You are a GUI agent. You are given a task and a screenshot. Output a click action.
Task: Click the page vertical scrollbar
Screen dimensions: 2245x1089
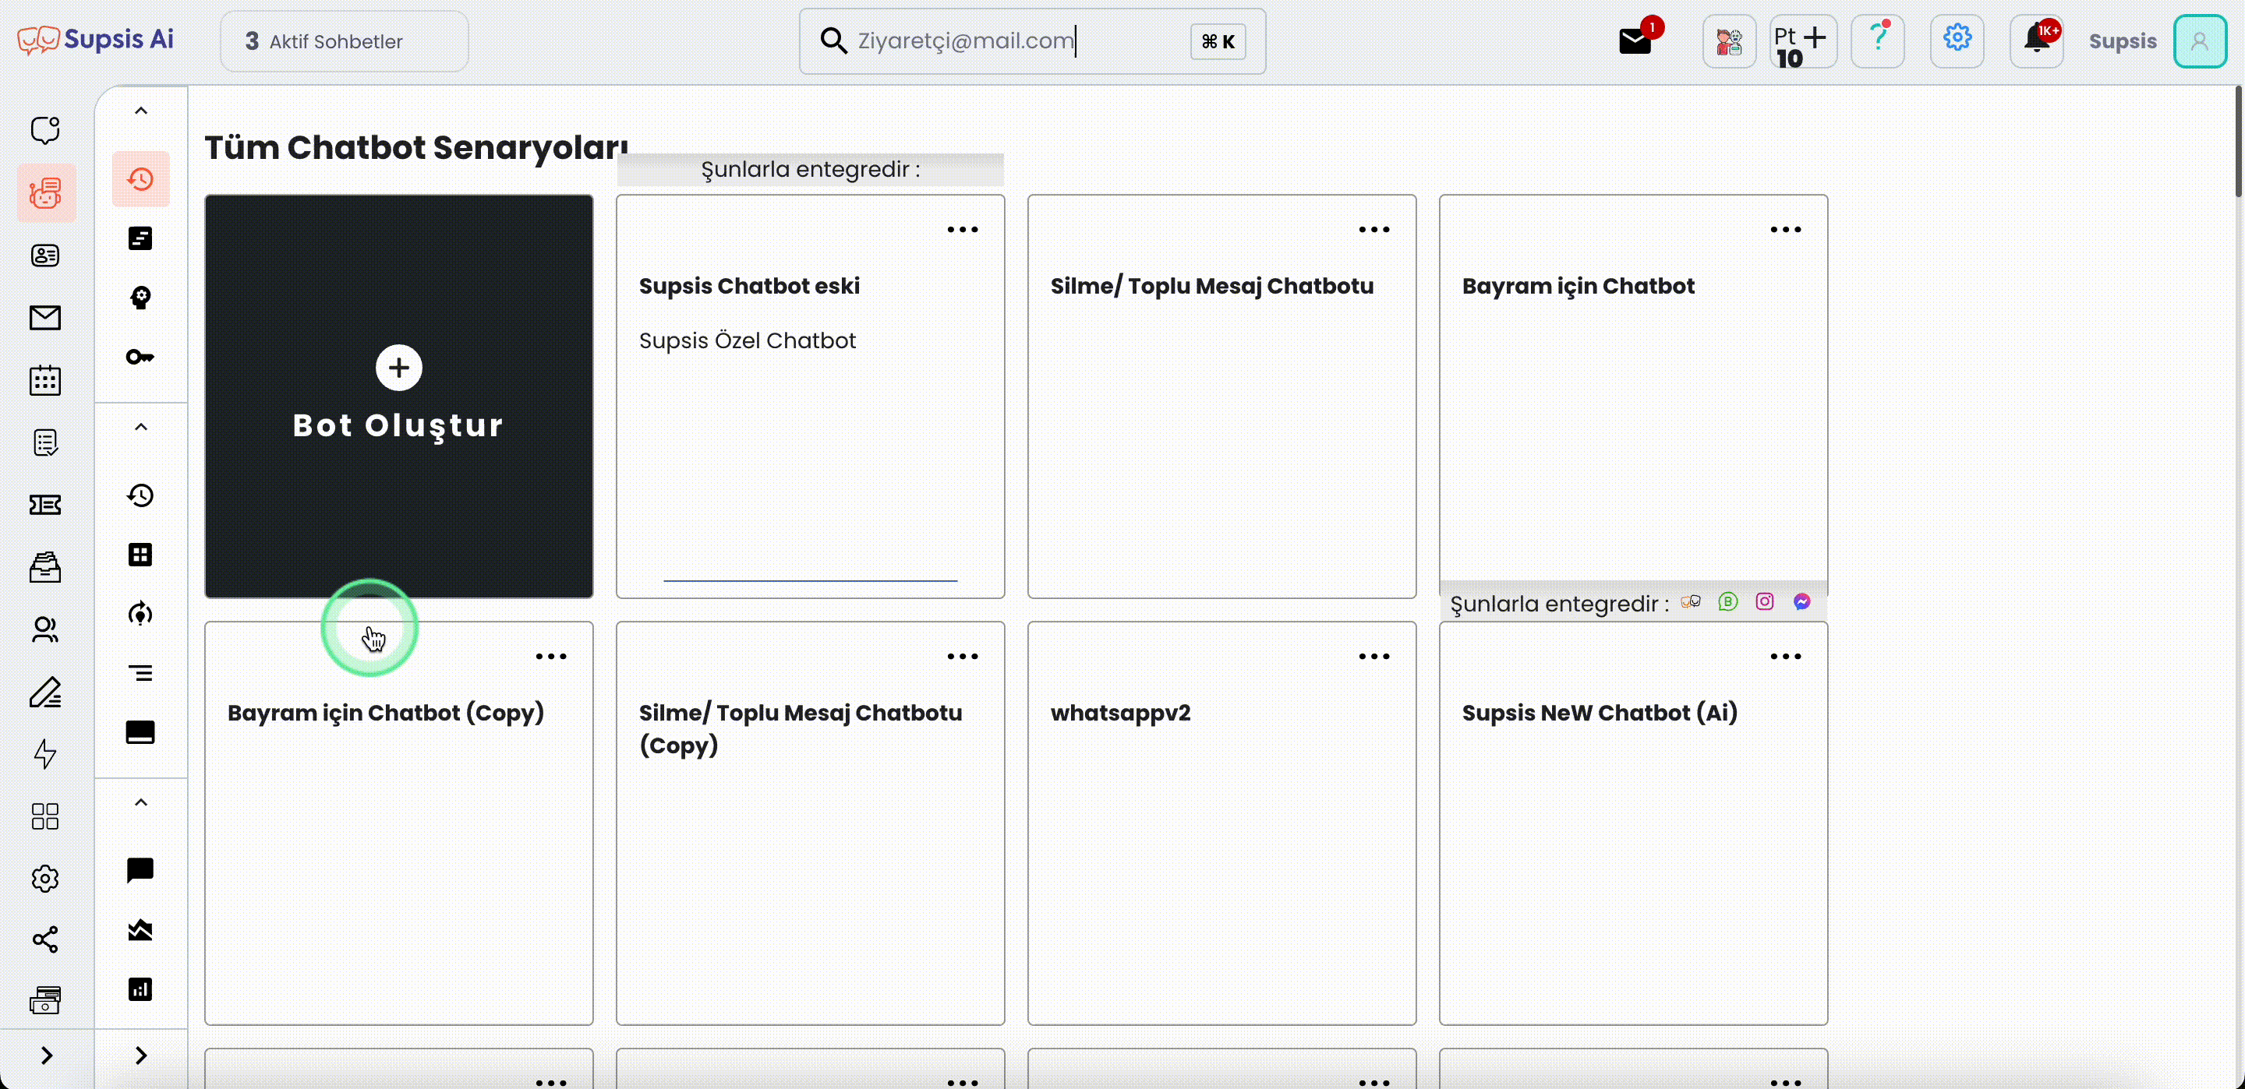click(x=2238, y=142)
